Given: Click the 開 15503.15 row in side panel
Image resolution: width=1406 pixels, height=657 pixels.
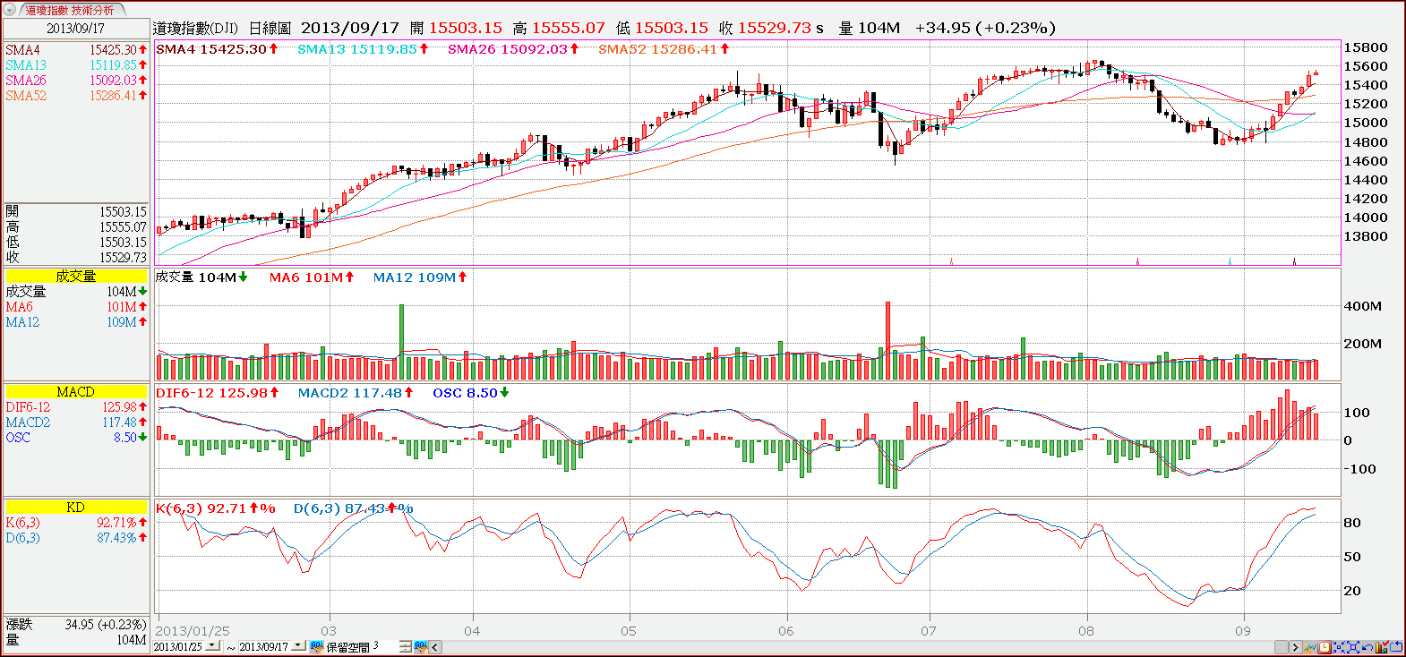Looking at the screenshot, I should pos(76,212).
